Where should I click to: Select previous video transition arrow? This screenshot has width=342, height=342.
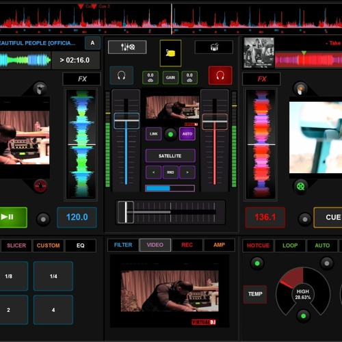click(x=153, y=172)
